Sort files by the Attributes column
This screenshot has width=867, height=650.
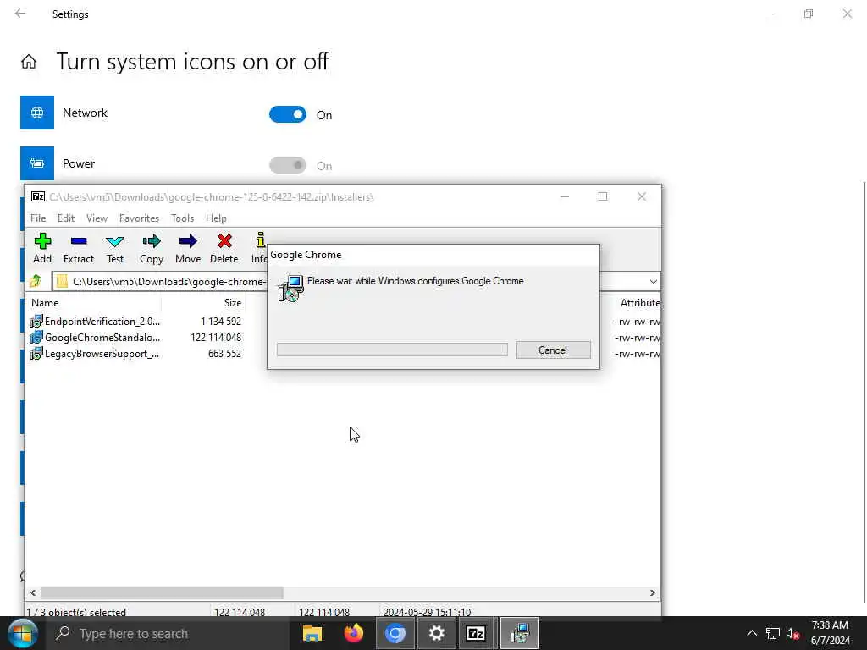[x=640, y=303]
